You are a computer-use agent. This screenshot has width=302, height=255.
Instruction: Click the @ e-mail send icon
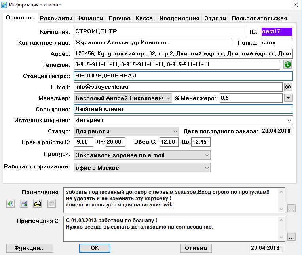pos(288,87)
